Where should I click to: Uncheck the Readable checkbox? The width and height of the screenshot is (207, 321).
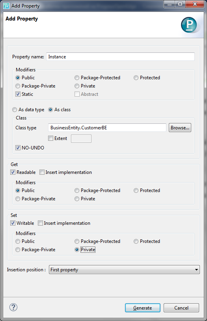[13, 172]
